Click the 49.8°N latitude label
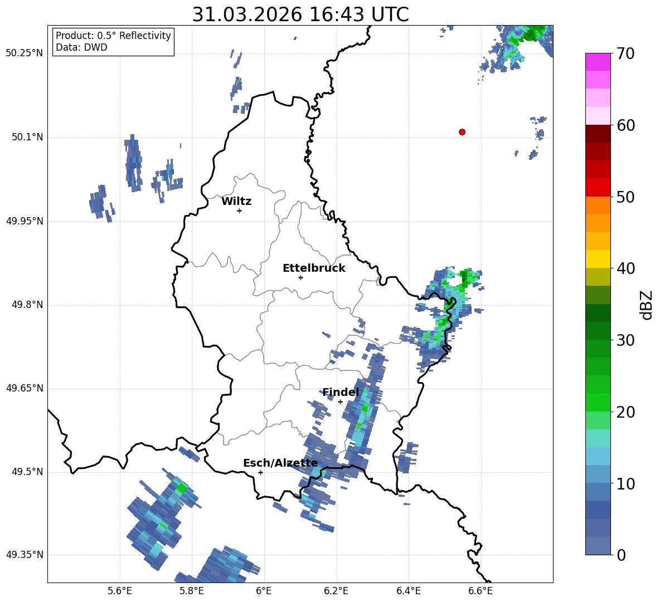 click(27, 305)
